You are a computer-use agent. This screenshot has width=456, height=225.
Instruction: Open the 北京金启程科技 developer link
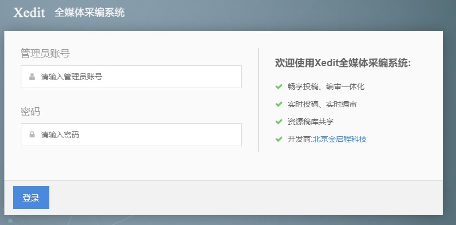(x=340, y=139)
